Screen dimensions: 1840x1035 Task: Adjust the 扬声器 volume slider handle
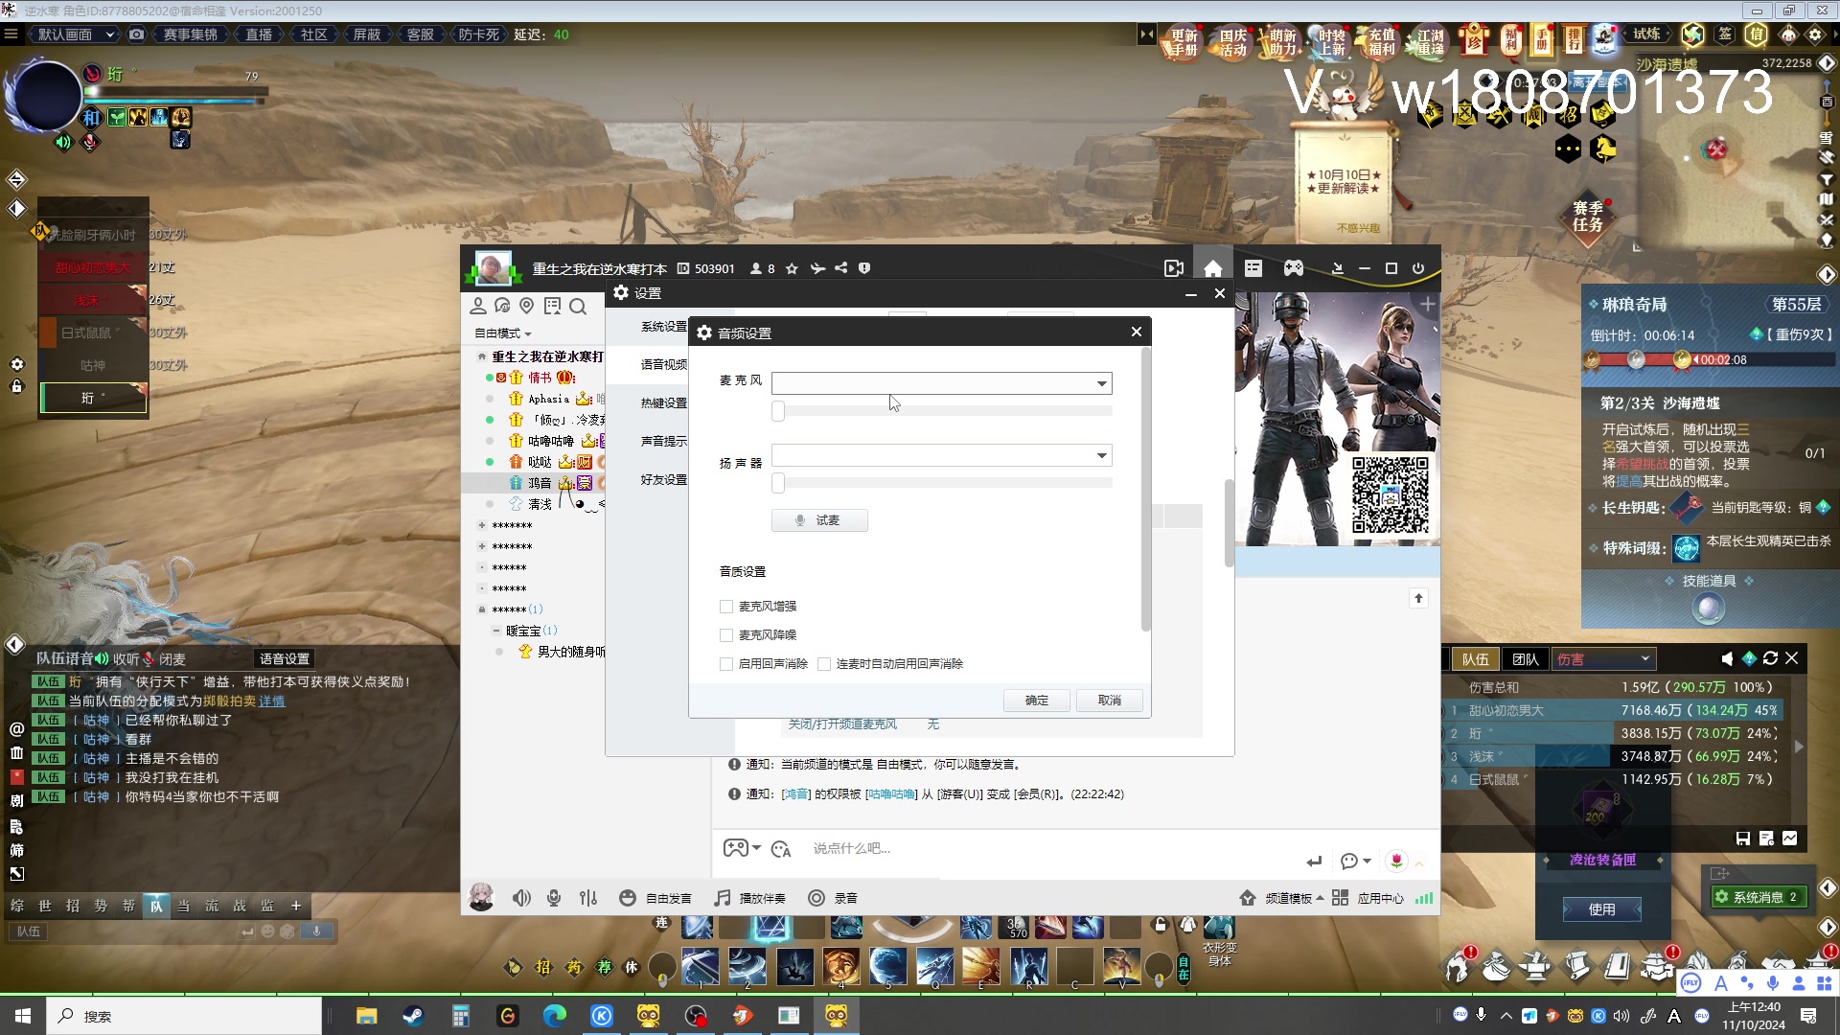[778, 483]
